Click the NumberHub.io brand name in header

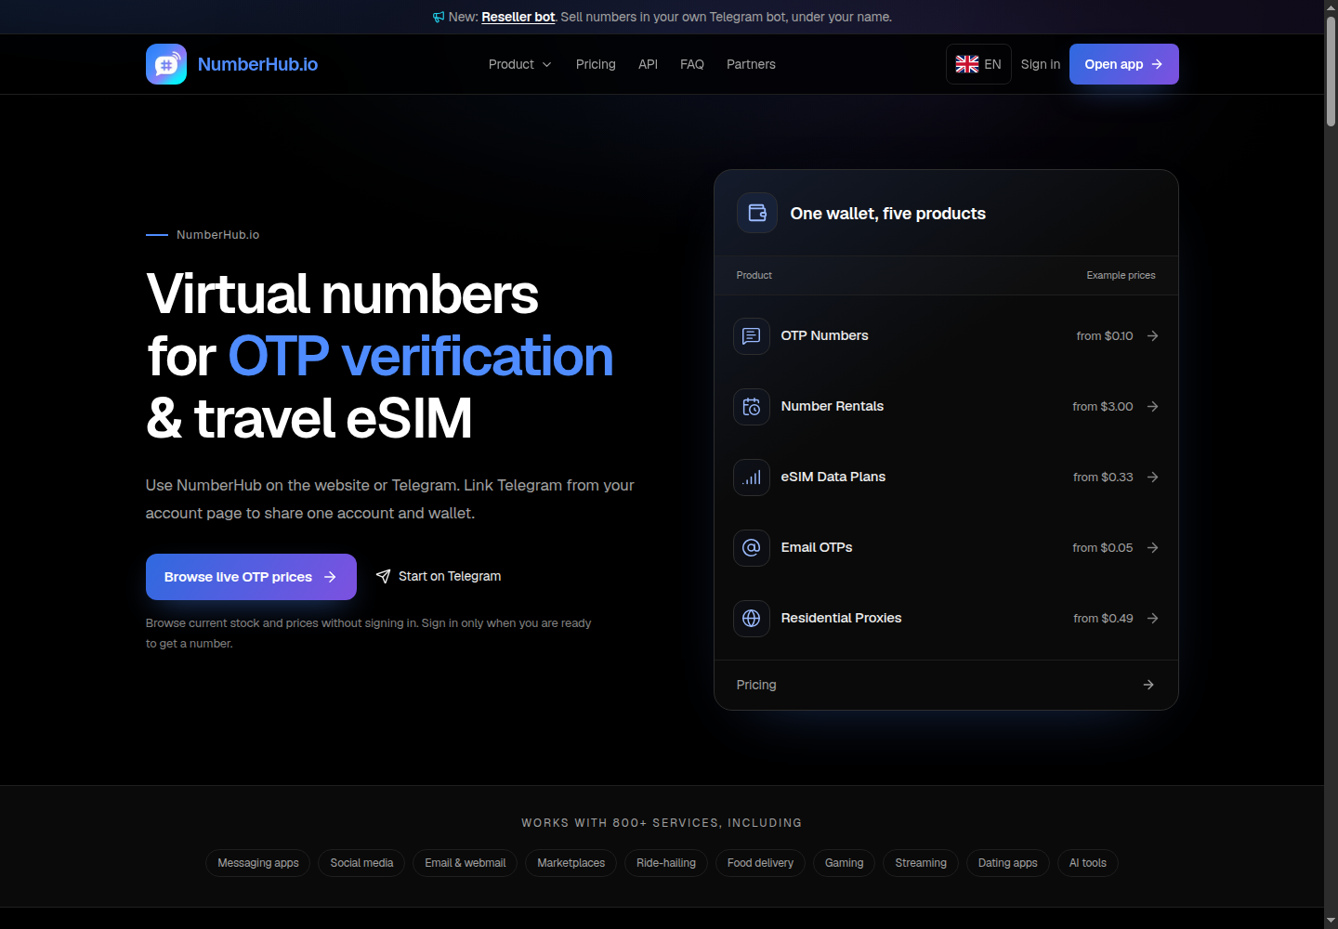click(x=257, y=64)
